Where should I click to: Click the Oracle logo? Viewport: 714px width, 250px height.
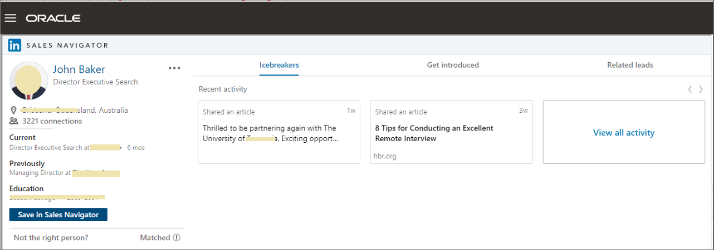(53, 18)
